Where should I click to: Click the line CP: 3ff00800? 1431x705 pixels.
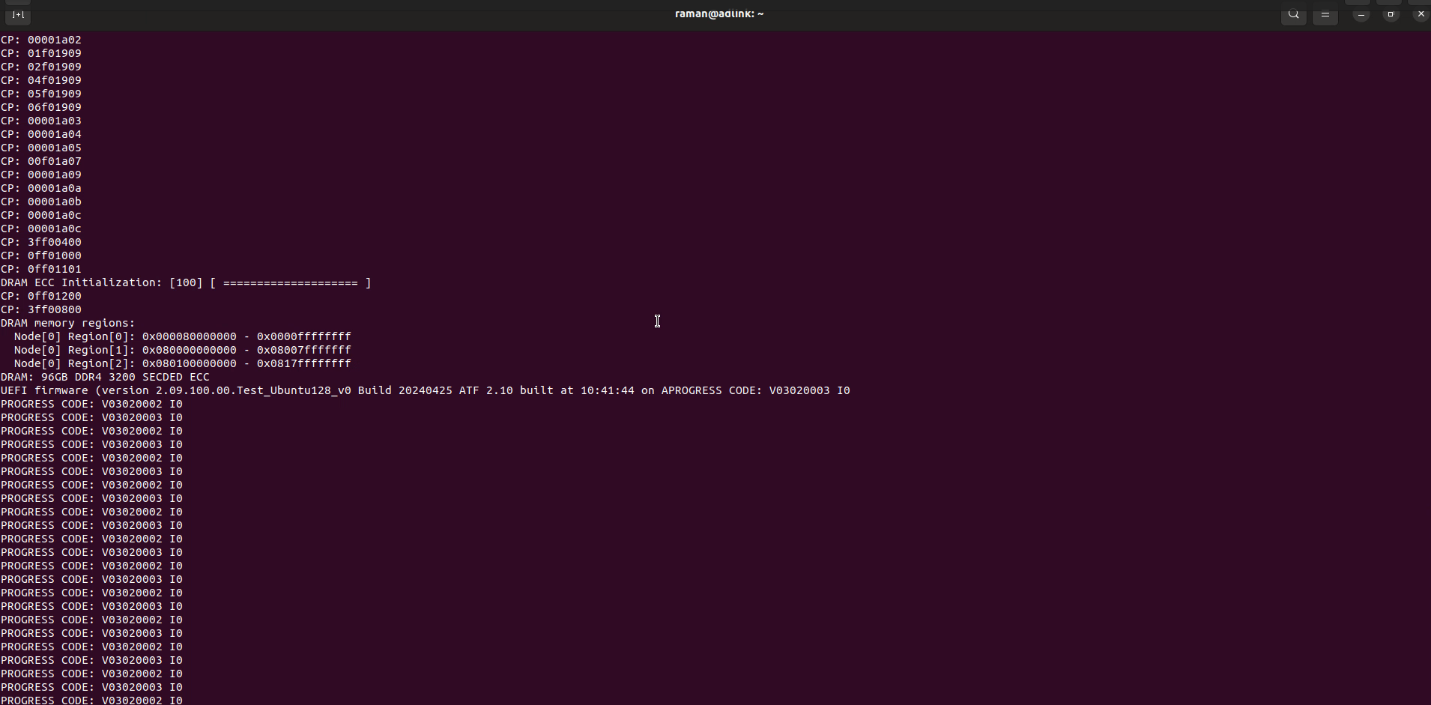click(x=41, y=309)
